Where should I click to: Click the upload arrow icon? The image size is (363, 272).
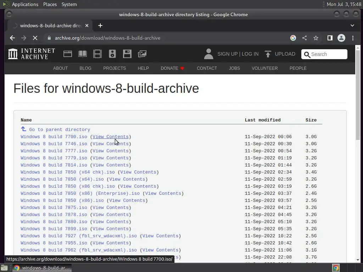click(268, 54)
